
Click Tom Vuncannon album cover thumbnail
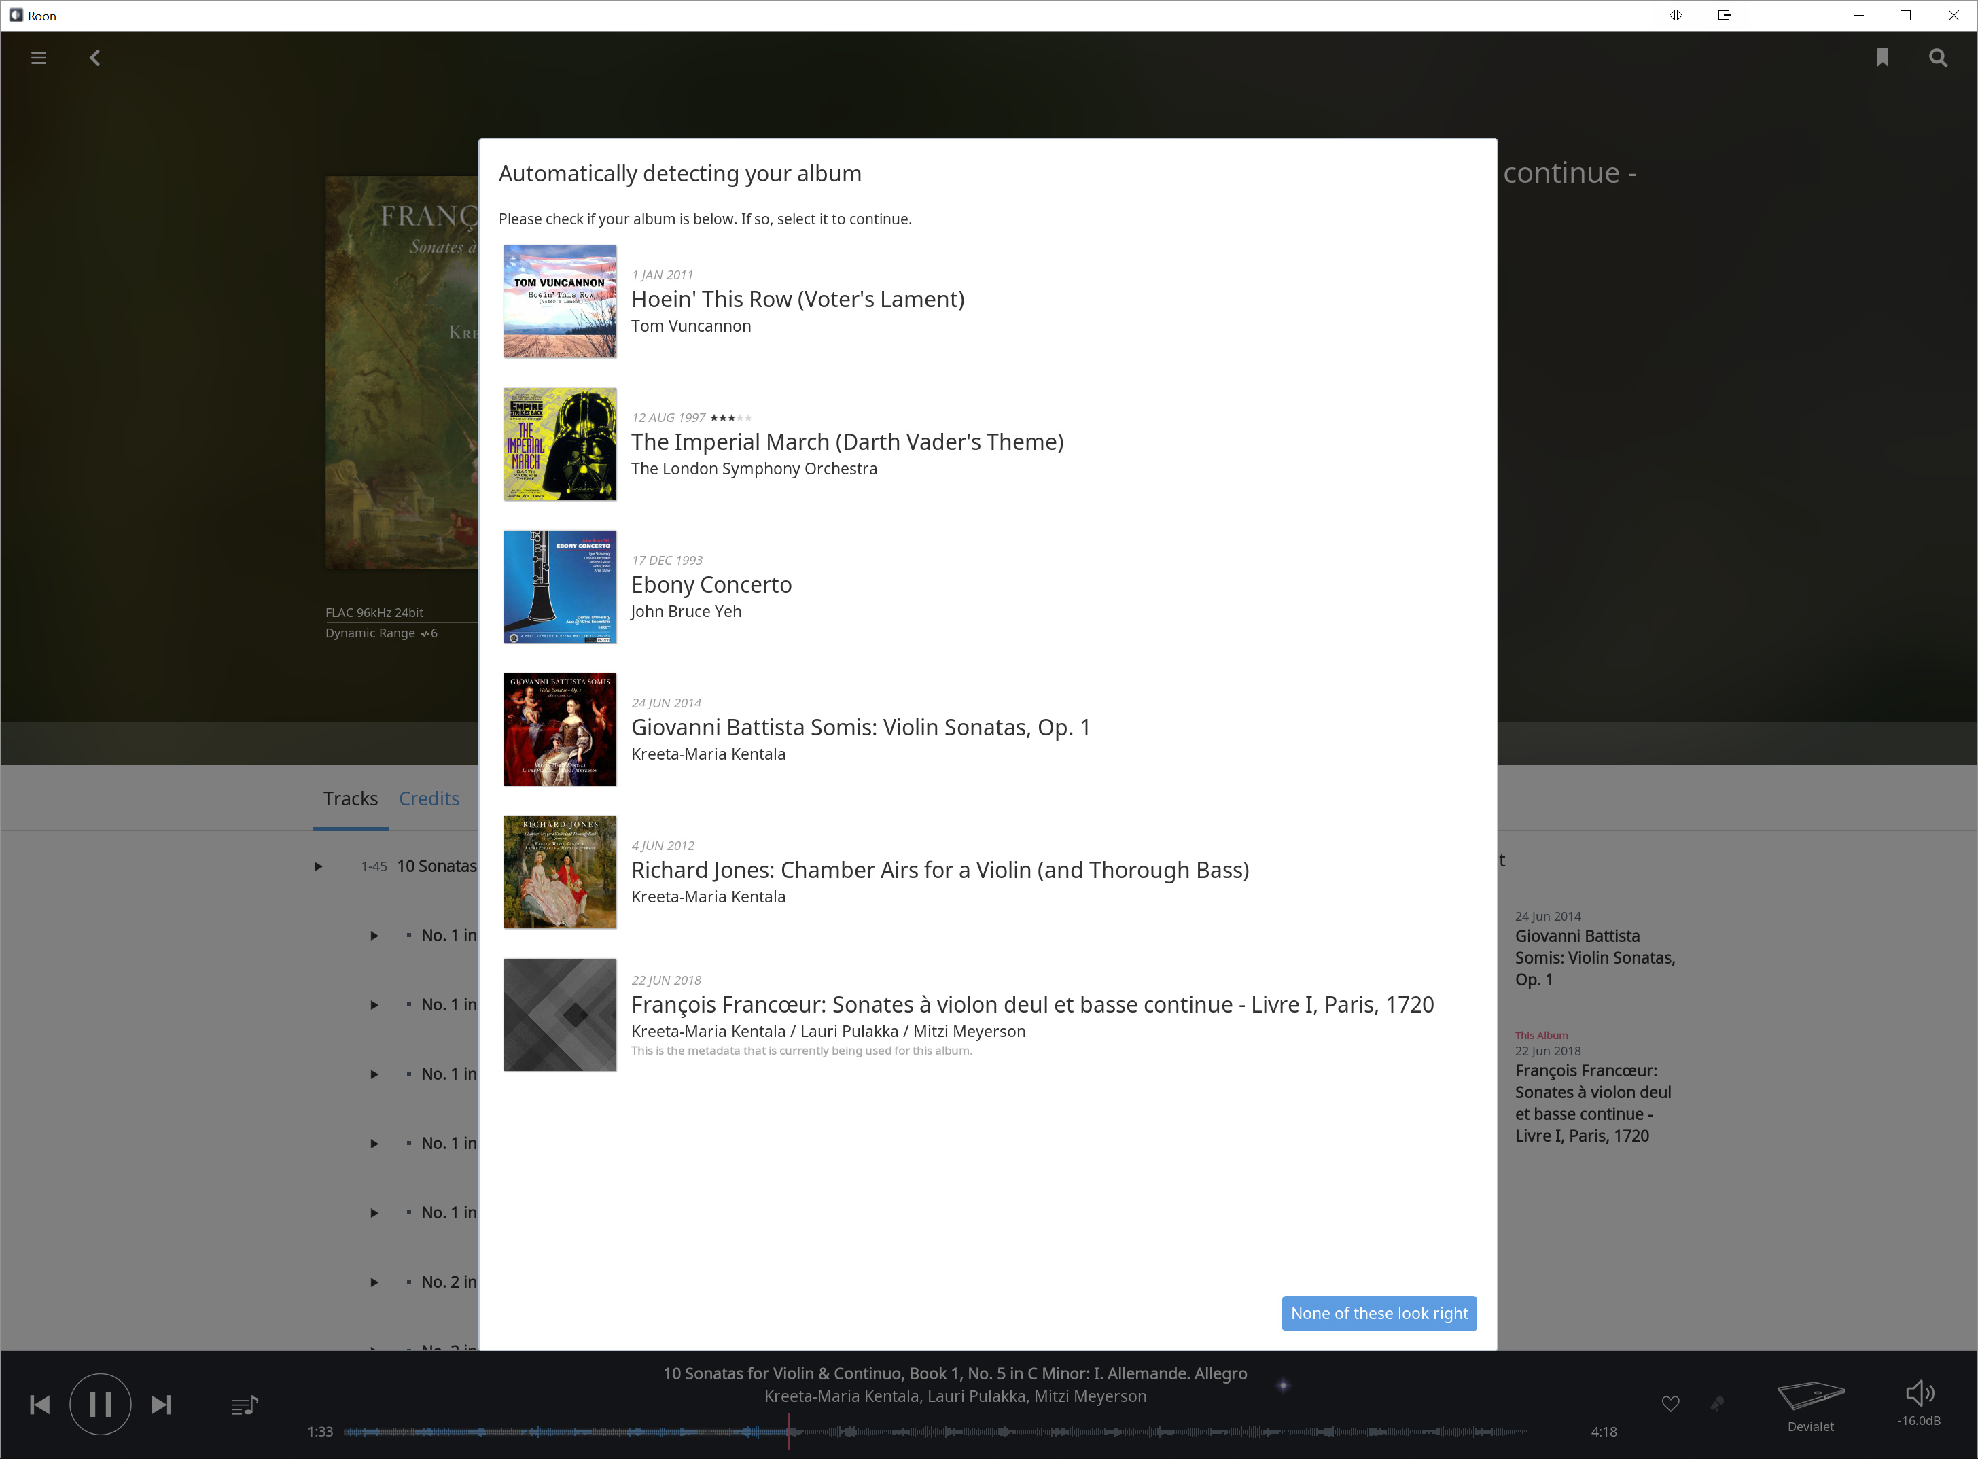pos(560,301)
